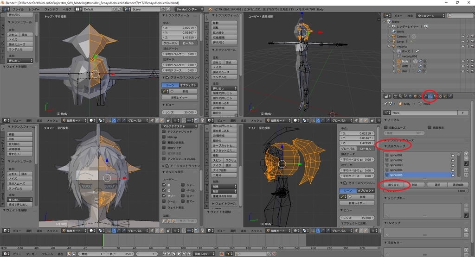Screen dimensions: 475x257
Task: Open the Object properties tab with the cube icon
Action: pos(415,96)
